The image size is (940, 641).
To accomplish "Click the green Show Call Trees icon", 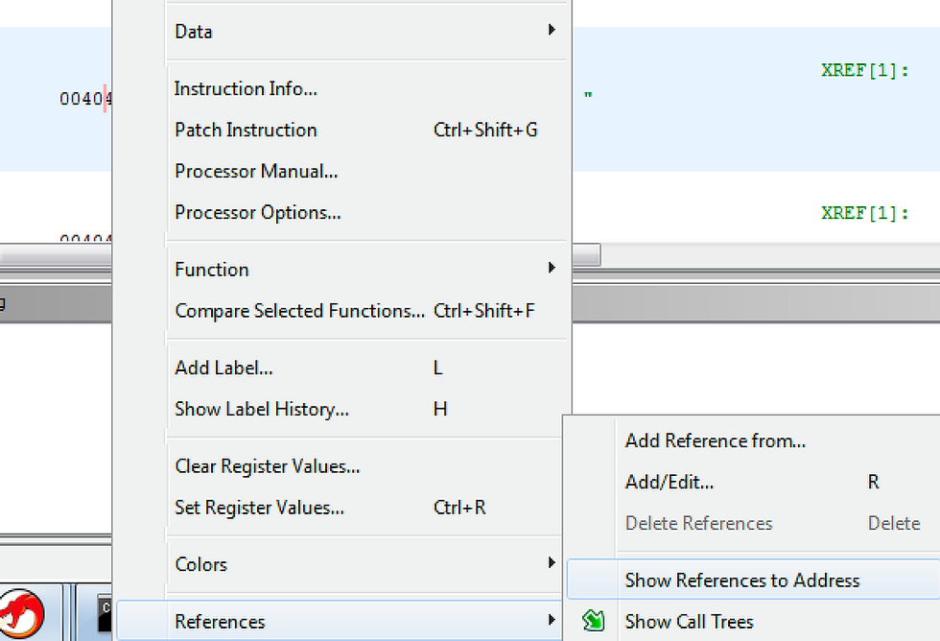I will pyautogui.click(x=593, y=620).
